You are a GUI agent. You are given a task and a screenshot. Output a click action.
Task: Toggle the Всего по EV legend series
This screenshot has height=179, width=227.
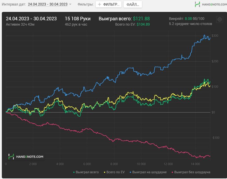[114, 172]
